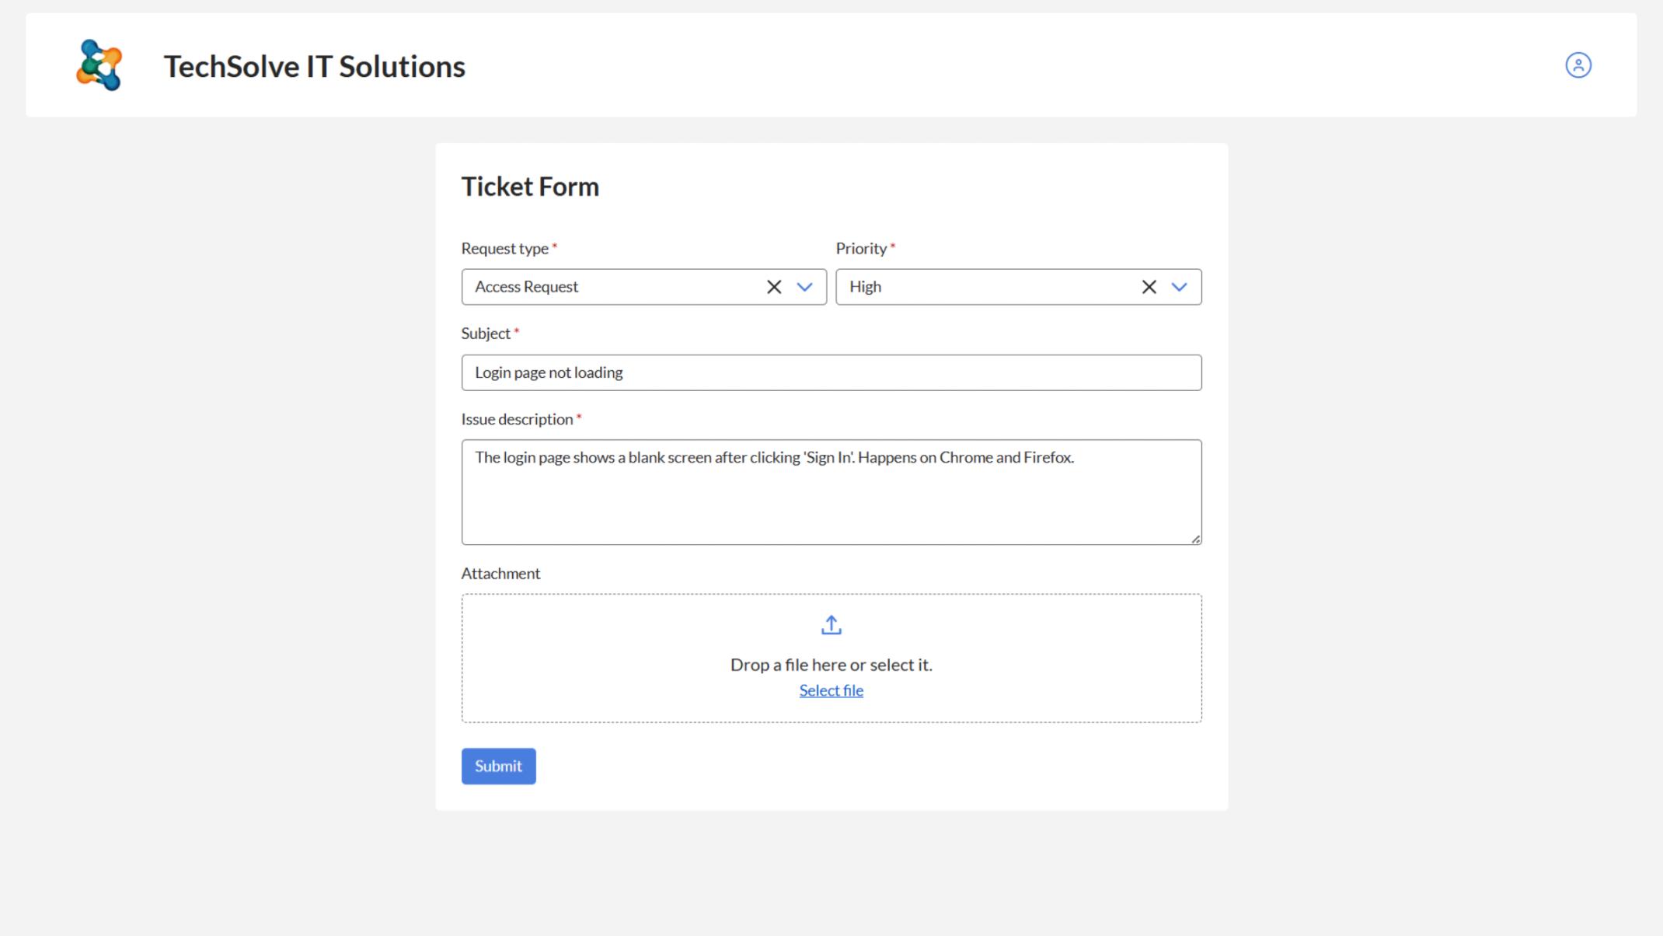Click the Request type label
This screenshot has width=1663, height=936.
(504, 248)
